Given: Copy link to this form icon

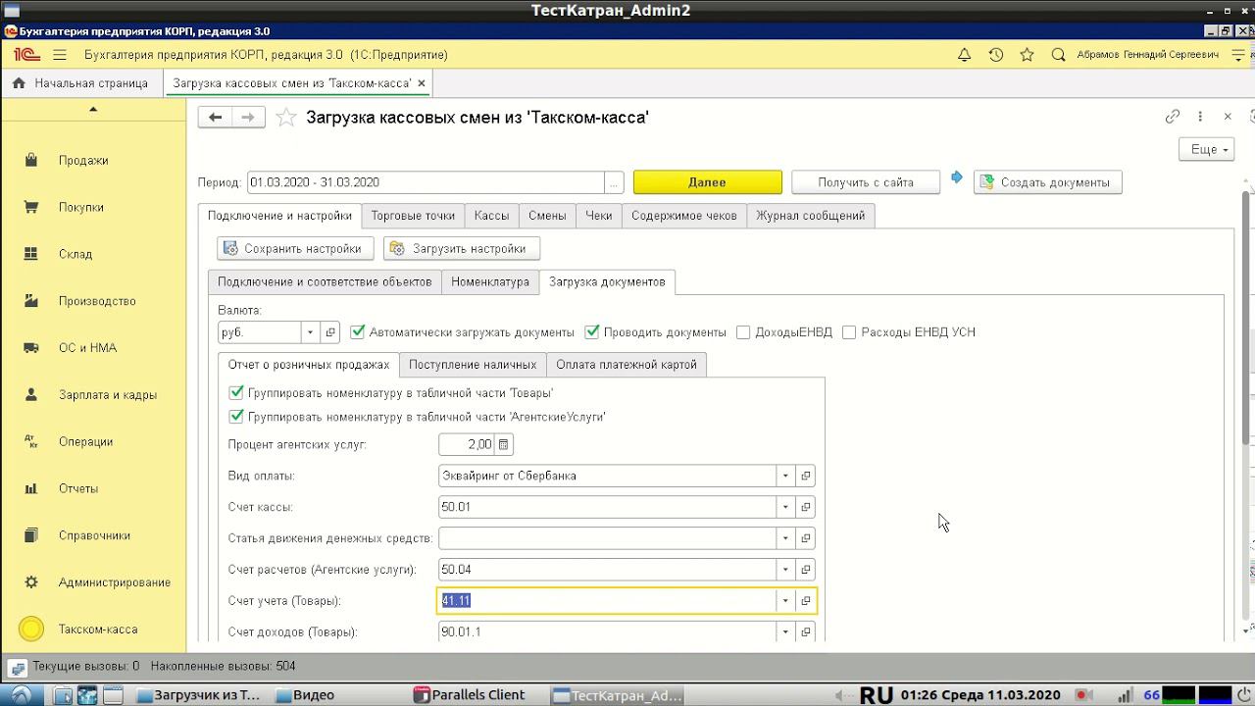Looking at the screenshot, I should click(x=1173, y=116).
